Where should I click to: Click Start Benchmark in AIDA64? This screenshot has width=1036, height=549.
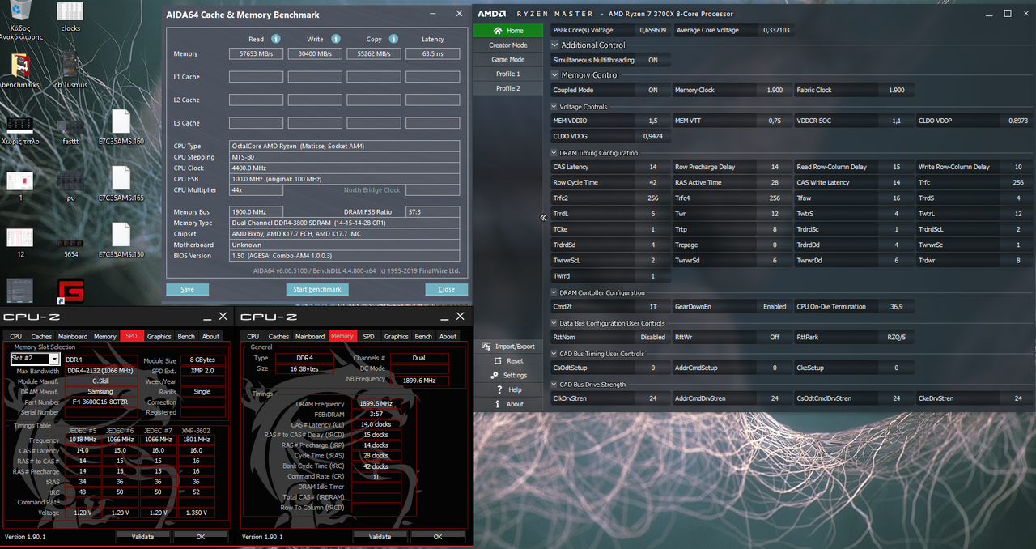[x=316, y=289]
